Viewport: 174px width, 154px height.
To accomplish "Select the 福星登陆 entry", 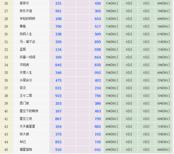I will [26, 150].
